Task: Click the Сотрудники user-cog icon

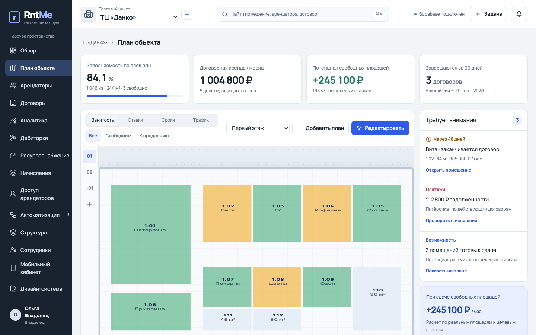Action: point(13,250)
